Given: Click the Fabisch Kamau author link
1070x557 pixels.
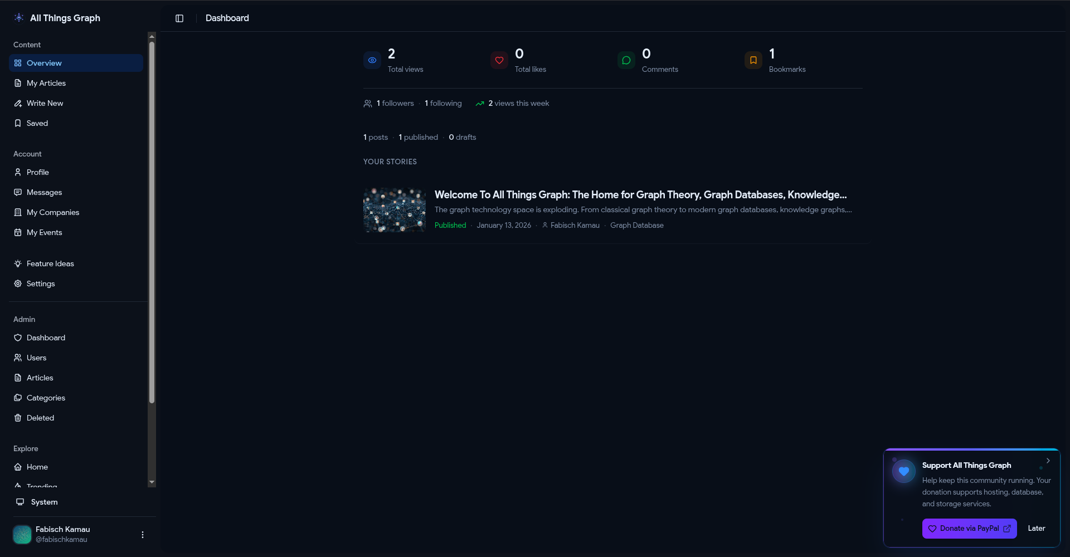Looking at the screenshot, I should tap(571, 225).
